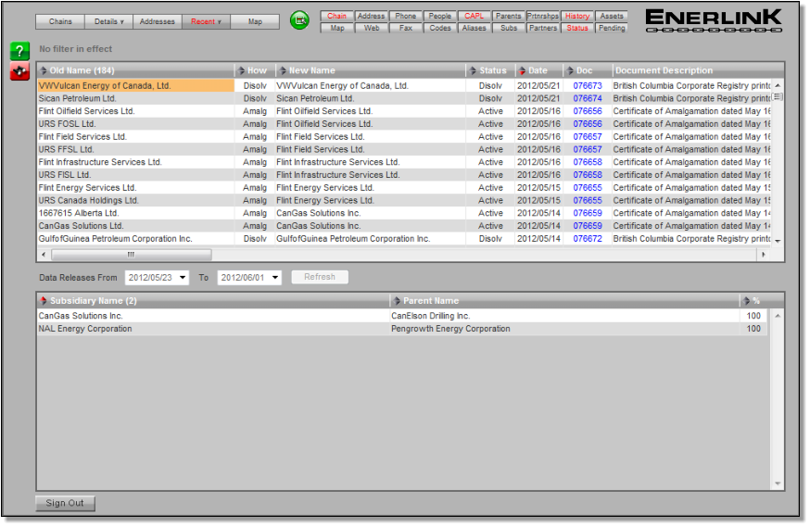Image resolution: width=810 pixels, height=527 pixels.
Task: Sort by Subsidiary Name column arrow
Action: point(44,301)
